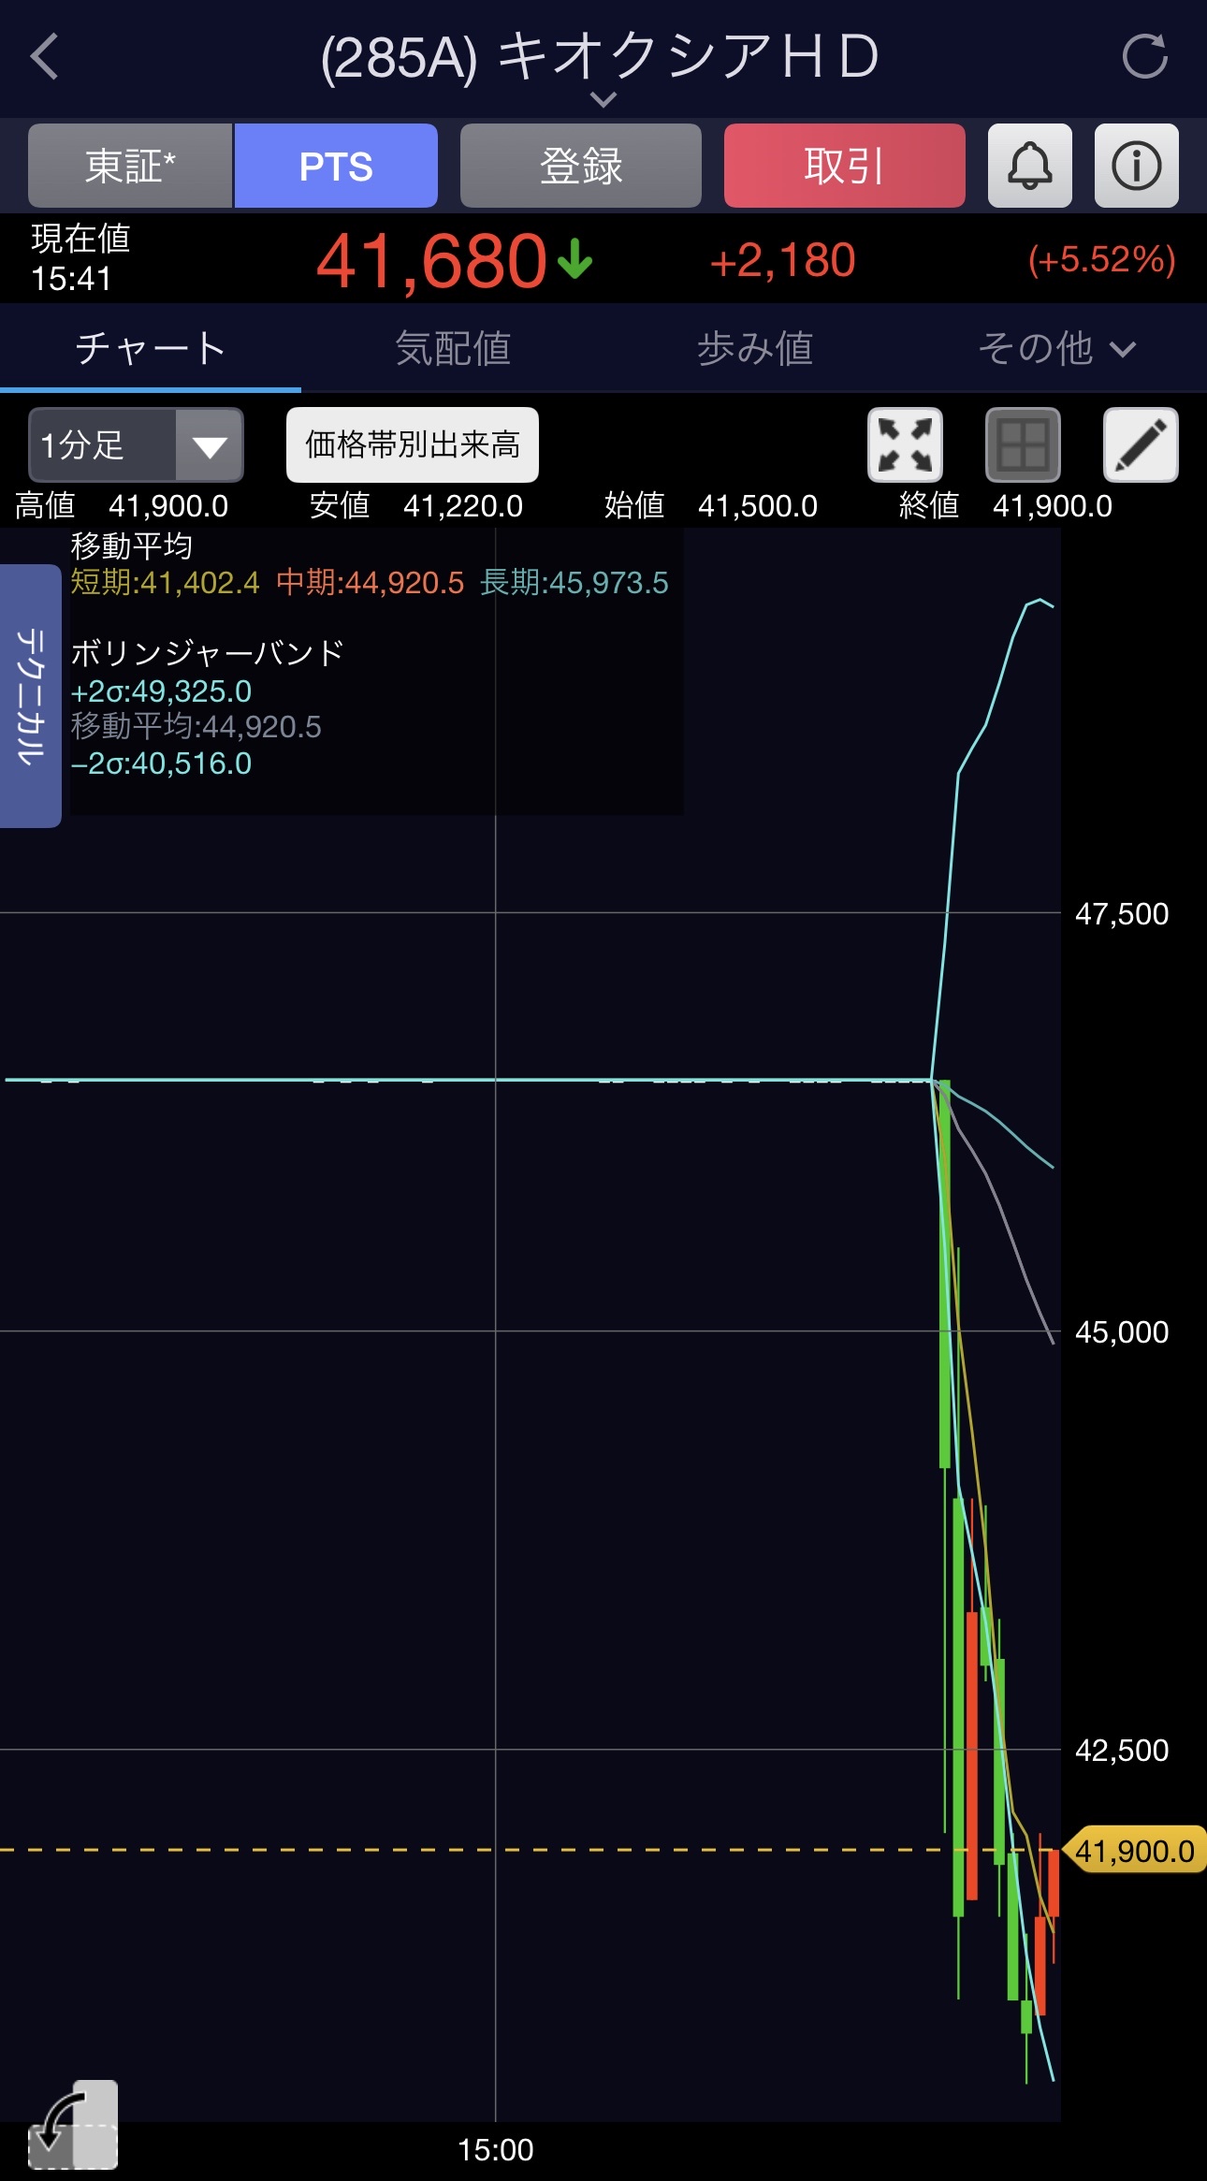This screenshot has height=2181, width=1207.
Task: Toggle 価格帯別出来高 display
Action: pos(413,444)
